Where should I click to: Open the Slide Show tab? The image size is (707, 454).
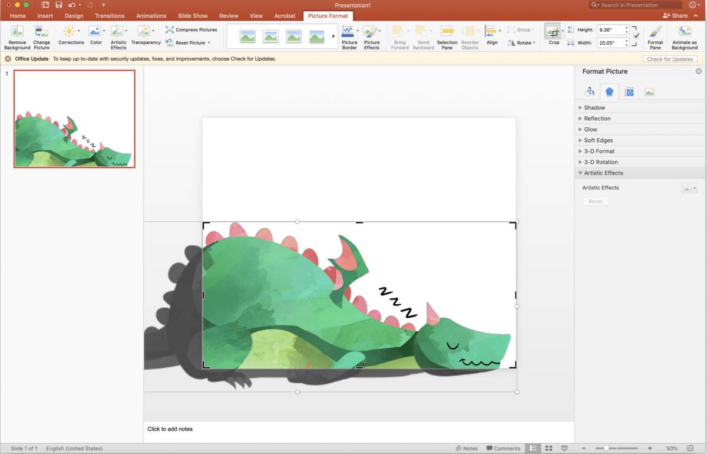(194, 16)
